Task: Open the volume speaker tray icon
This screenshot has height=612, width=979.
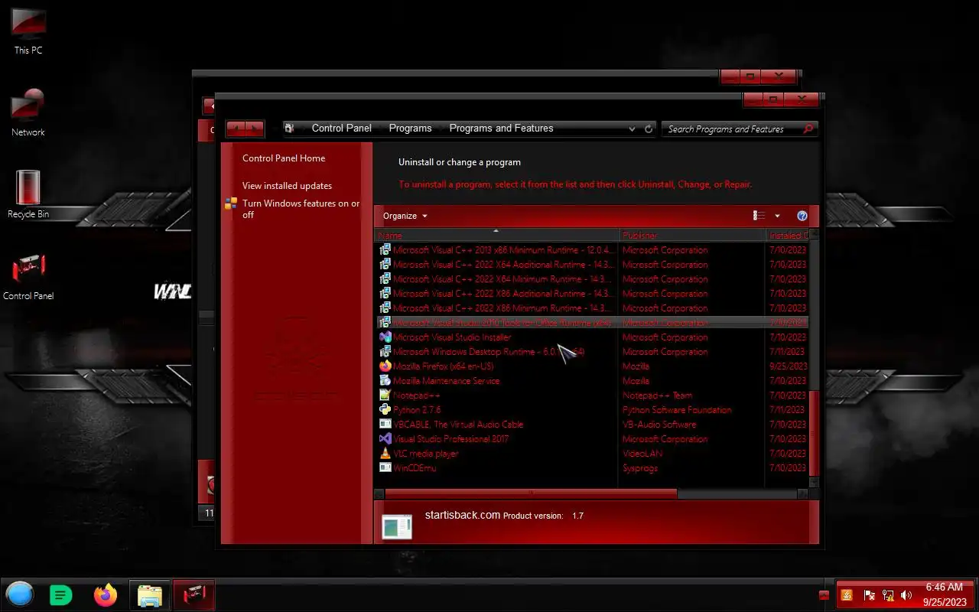Action: pos(906,595)
